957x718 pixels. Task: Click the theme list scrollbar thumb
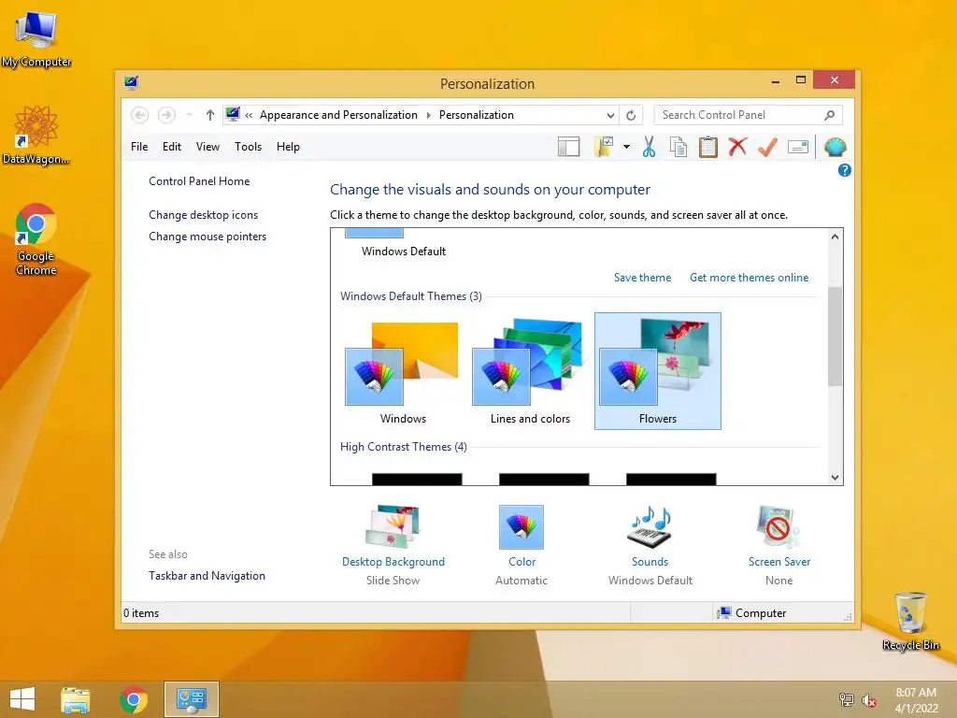point(835,336)
